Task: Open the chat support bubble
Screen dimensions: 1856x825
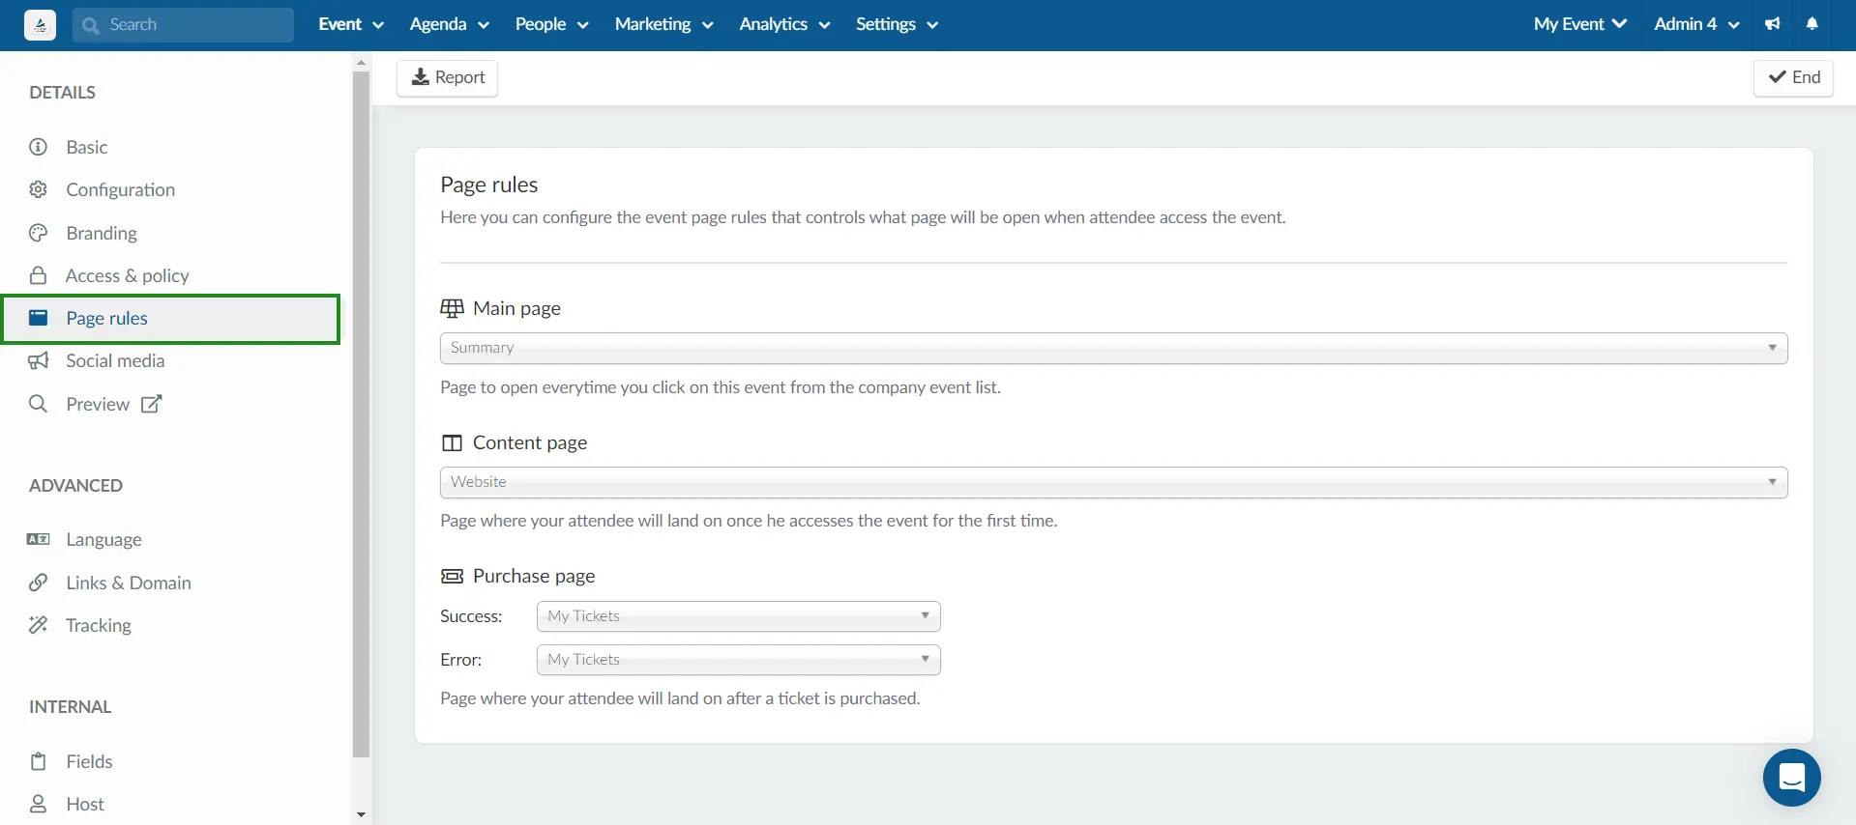Action: click(1792, 778)
